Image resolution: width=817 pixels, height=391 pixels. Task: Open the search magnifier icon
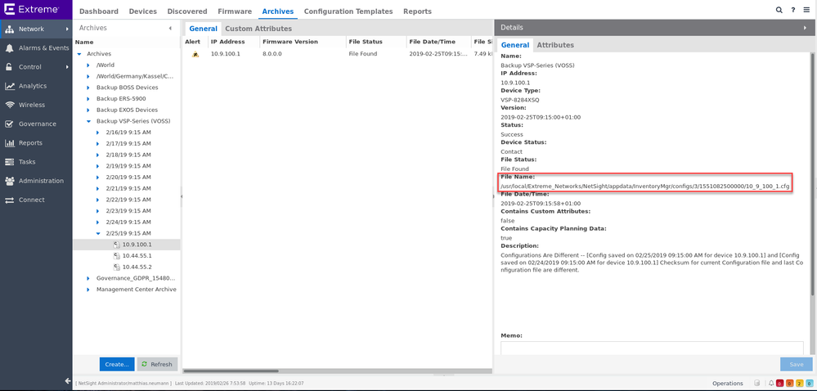coord(779,10)
